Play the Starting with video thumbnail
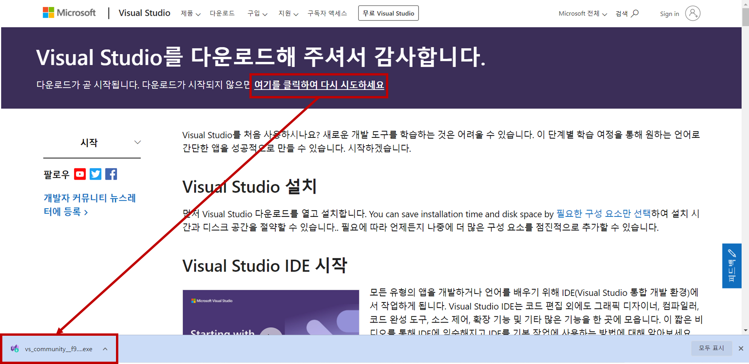This screenshot has height=364, width=749. (x=271, y=312)
